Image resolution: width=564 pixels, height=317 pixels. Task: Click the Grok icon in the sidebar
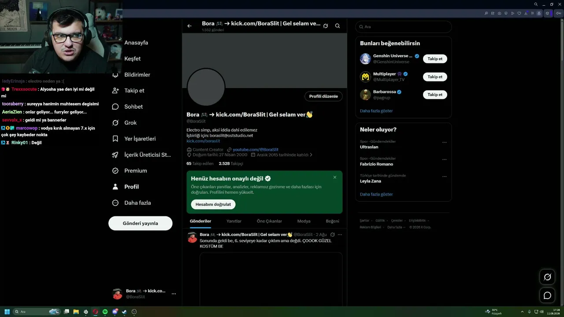115,123
